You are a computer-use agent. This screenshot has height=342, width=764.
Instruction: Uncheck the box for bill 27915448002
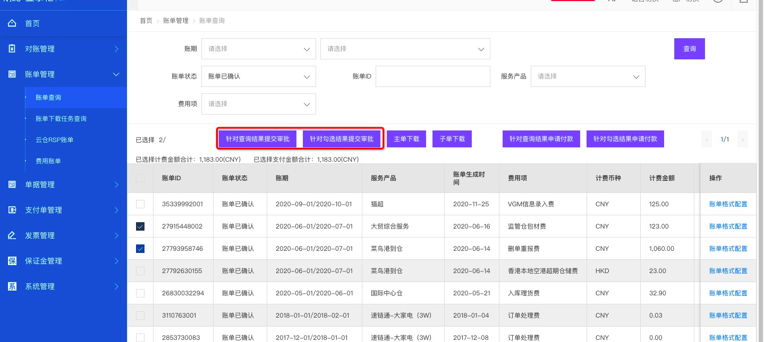[x=140, y=226]
